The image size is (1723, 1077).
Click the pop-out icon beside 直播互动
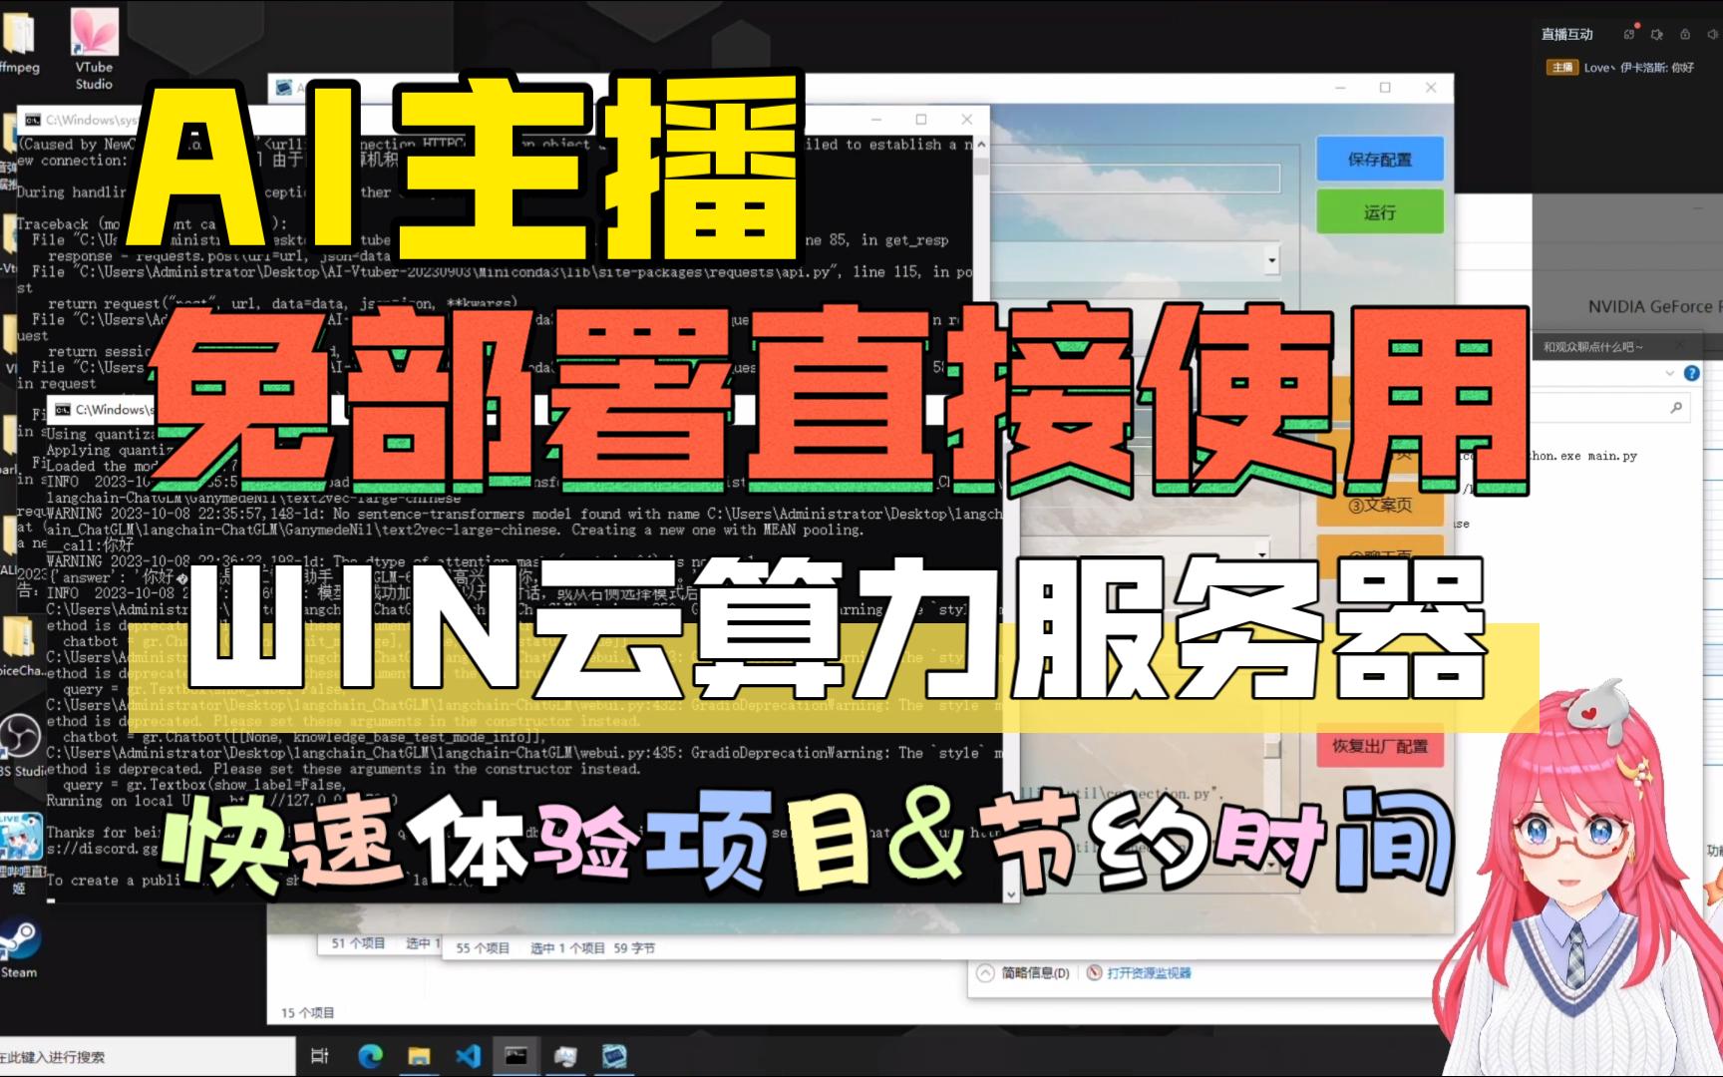pos(1628,34)
